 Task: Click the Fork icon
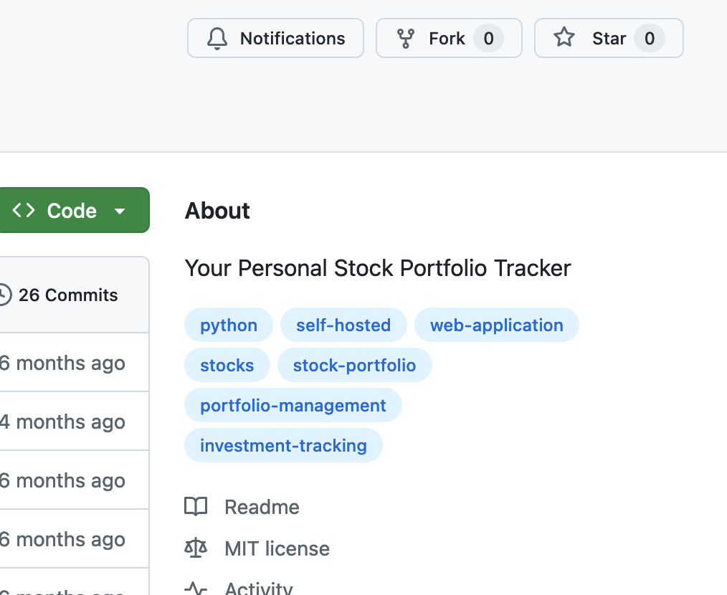[406, 38]
